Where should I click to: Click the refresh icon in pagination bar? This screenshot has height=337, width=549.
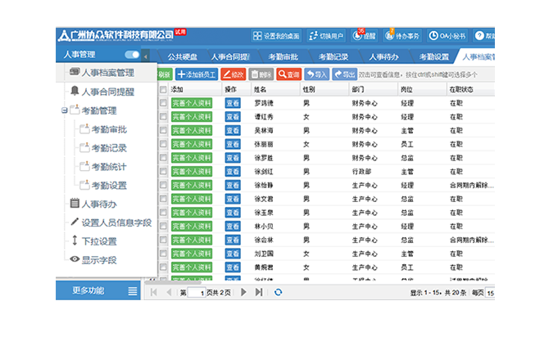(278, 292)
